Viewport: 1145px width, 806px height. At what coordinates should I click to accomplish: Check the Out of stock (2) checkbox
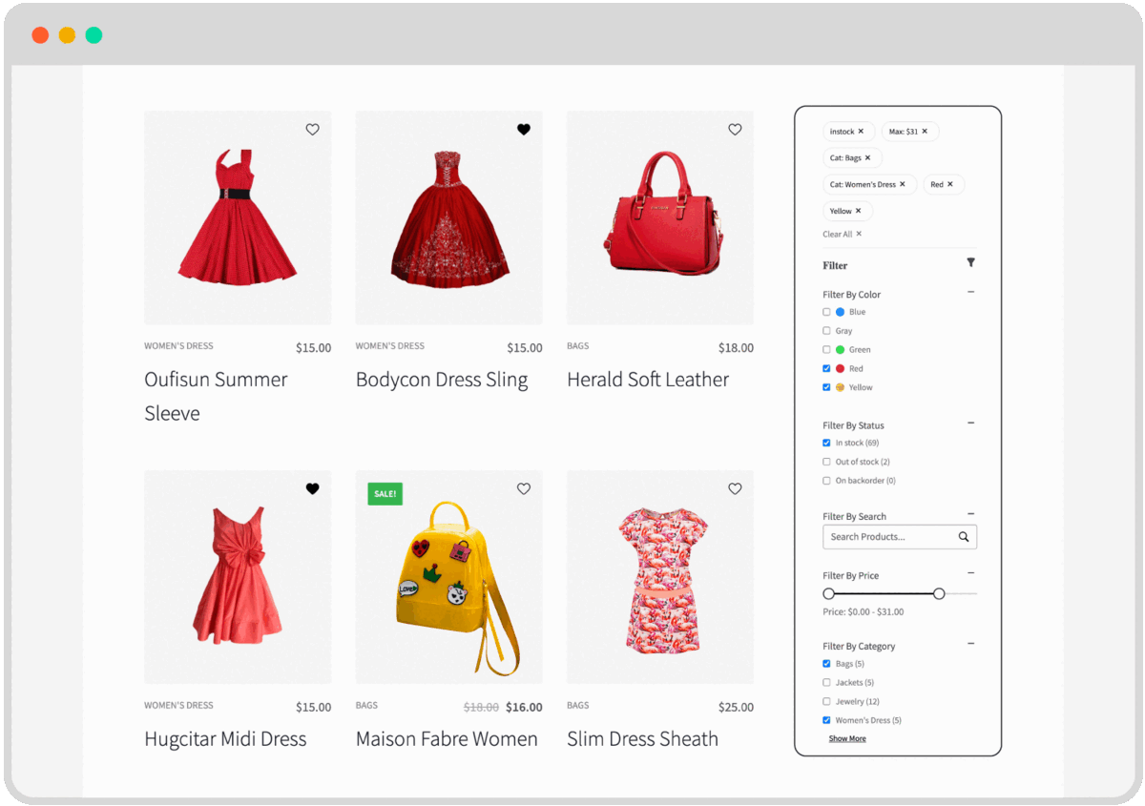tap(826, 462)
